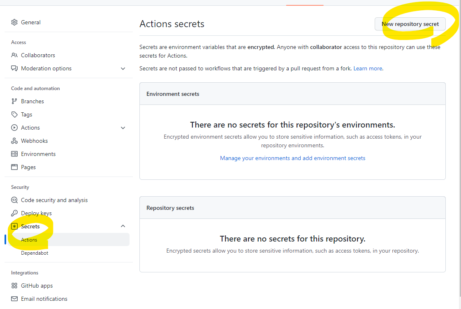Click the Collaborators people icon
The width and height of the screenshot is (461, 309).
point(14,55)
